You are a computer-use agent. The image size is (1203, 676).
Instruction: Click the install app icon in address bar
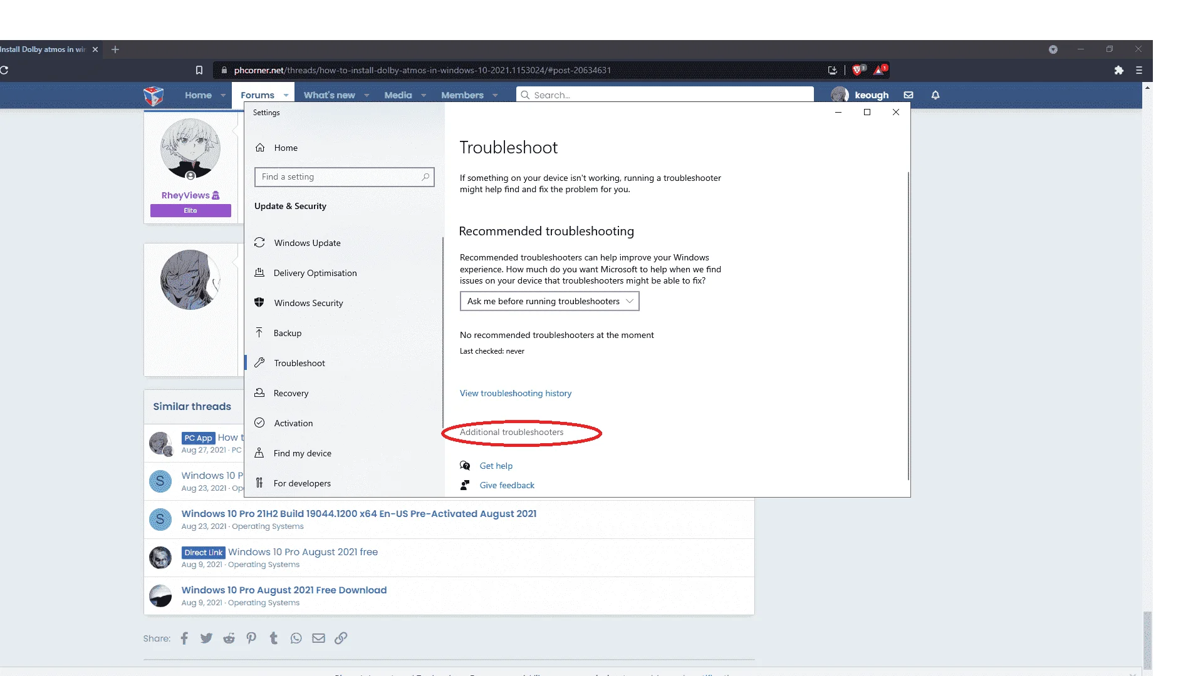(833, 70)
